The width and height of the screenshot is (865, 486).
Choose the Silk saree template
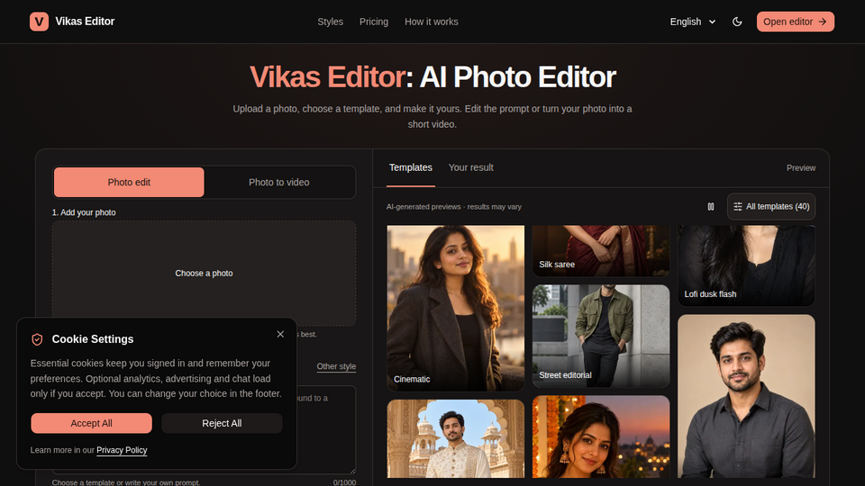pos(601,251)
